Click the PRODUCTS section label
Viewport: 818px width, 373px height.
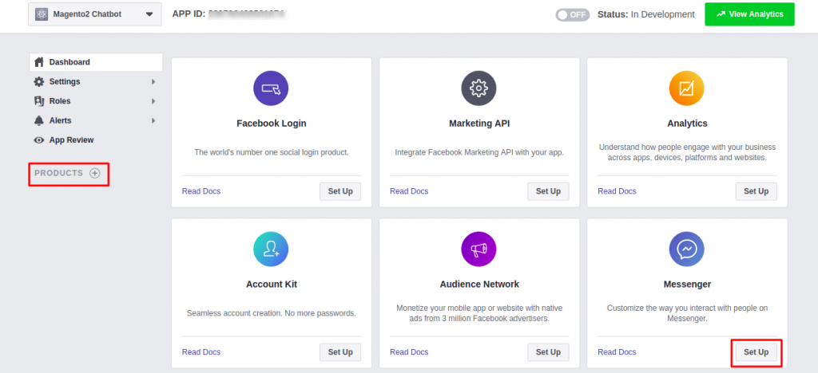pos(58,173)
